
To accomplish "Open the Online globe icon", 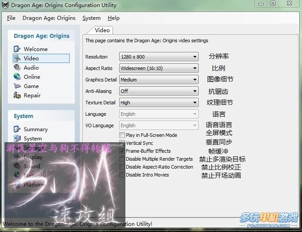I will click(x=17, y=77).
